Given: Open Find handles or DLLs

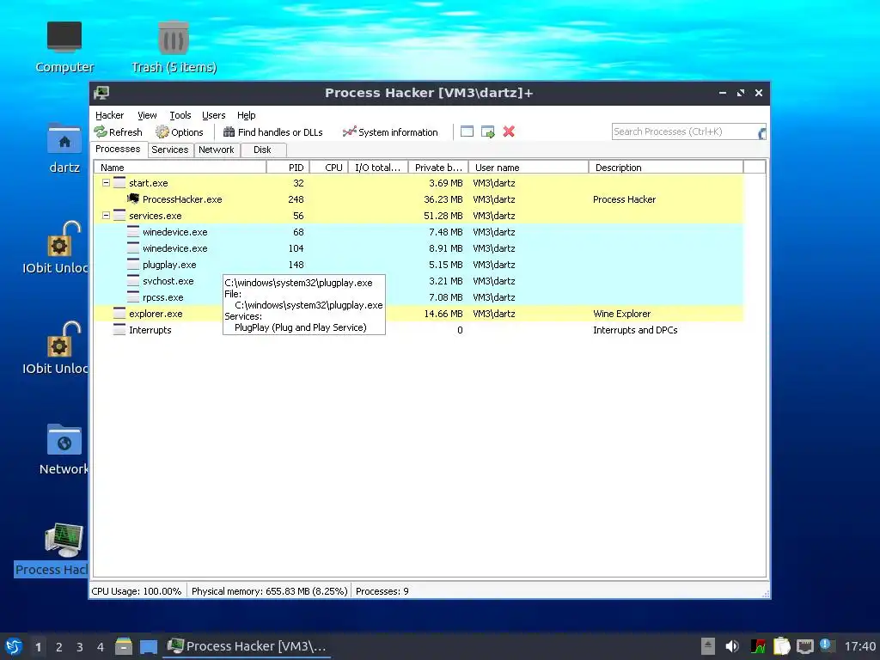Looking at the screenshot, I should tap(273, 131).
